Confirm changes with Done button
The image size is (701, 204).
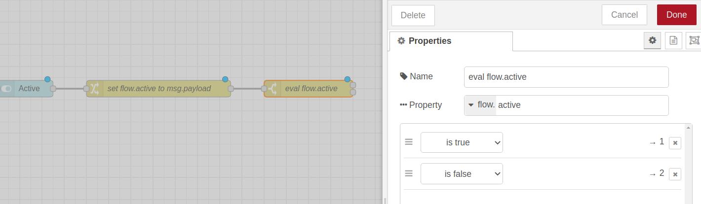[x=676, y=15]
